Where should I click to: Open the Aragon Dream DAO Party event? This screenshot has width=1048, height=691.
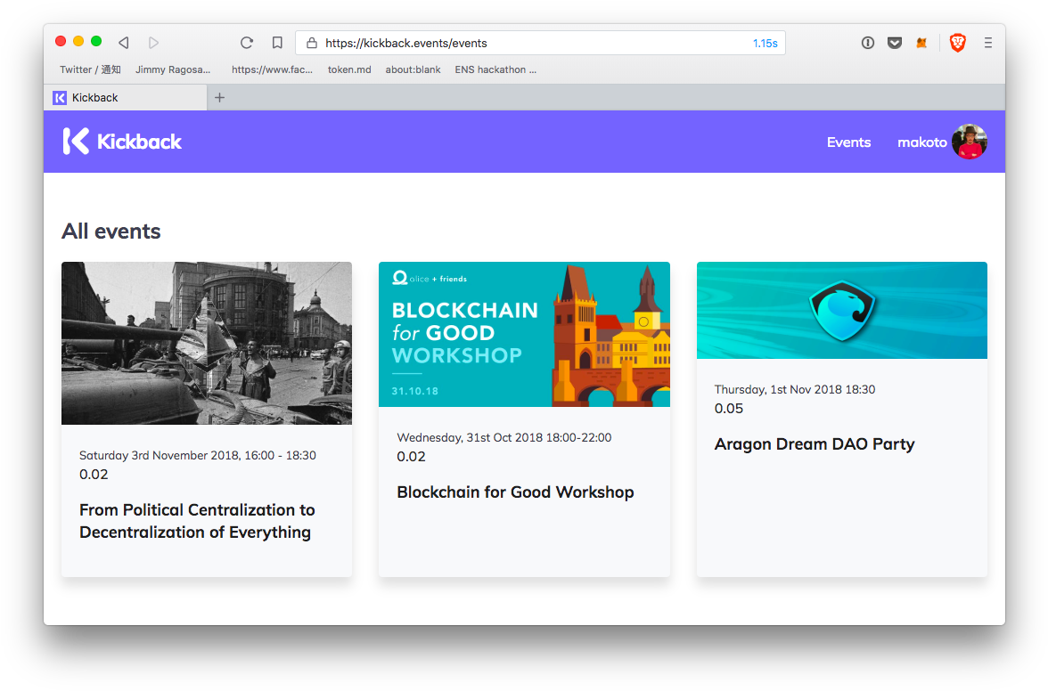[814, 444]
